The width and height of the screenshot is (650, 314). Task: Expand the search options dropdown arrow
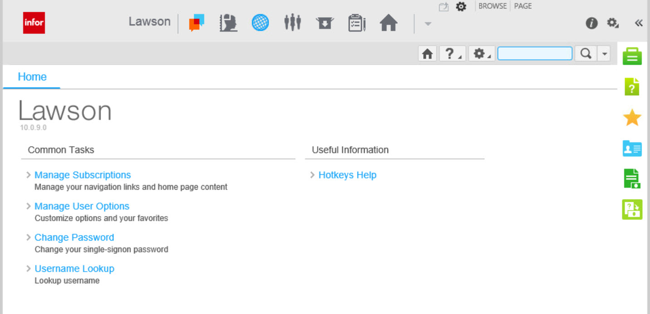pyautogui.click(x=604, y=54)
